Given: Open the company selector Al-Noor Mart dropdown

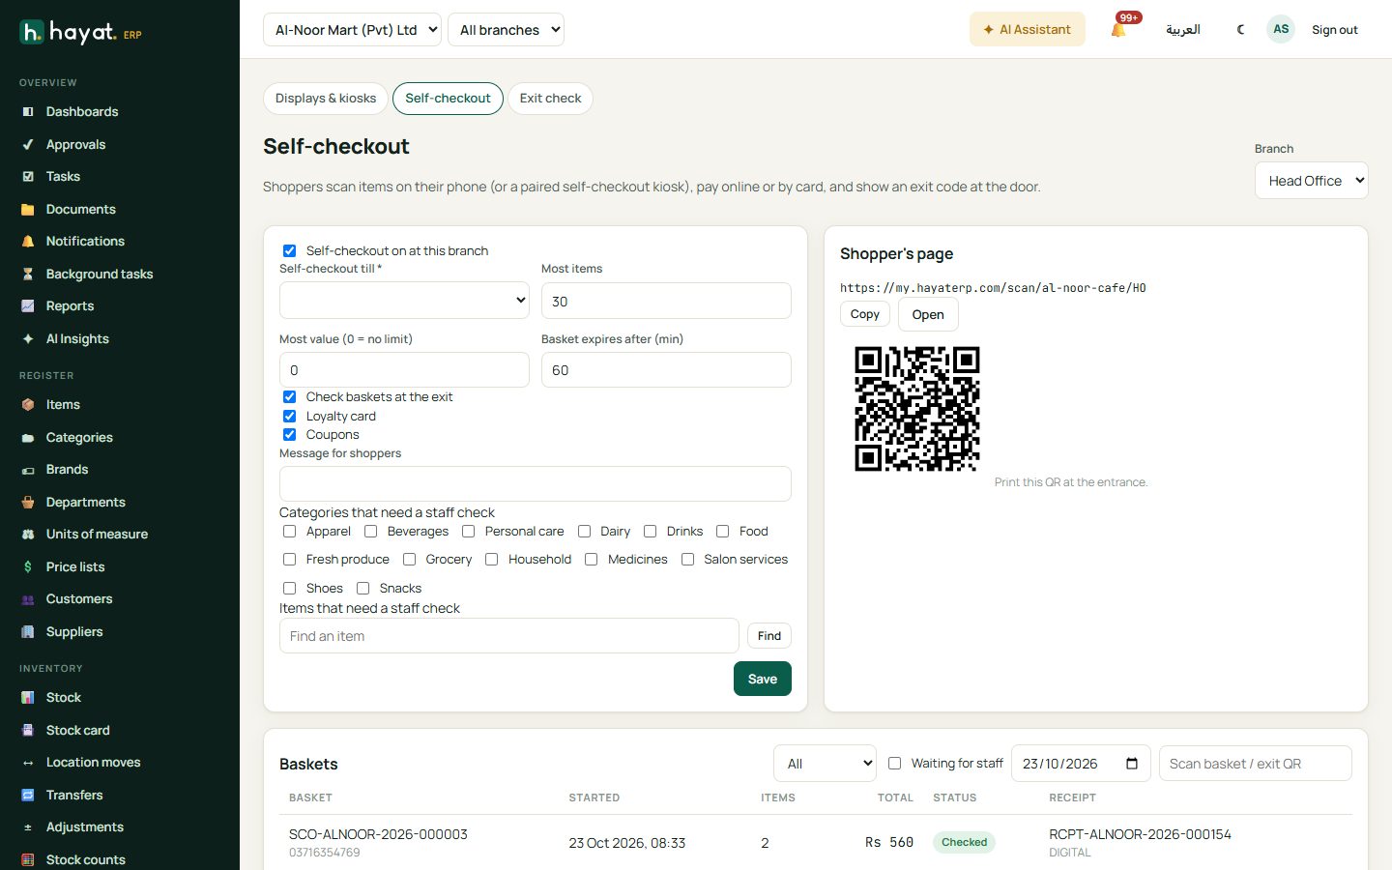Looking at the screenshot, I should (x=352, y=30).
